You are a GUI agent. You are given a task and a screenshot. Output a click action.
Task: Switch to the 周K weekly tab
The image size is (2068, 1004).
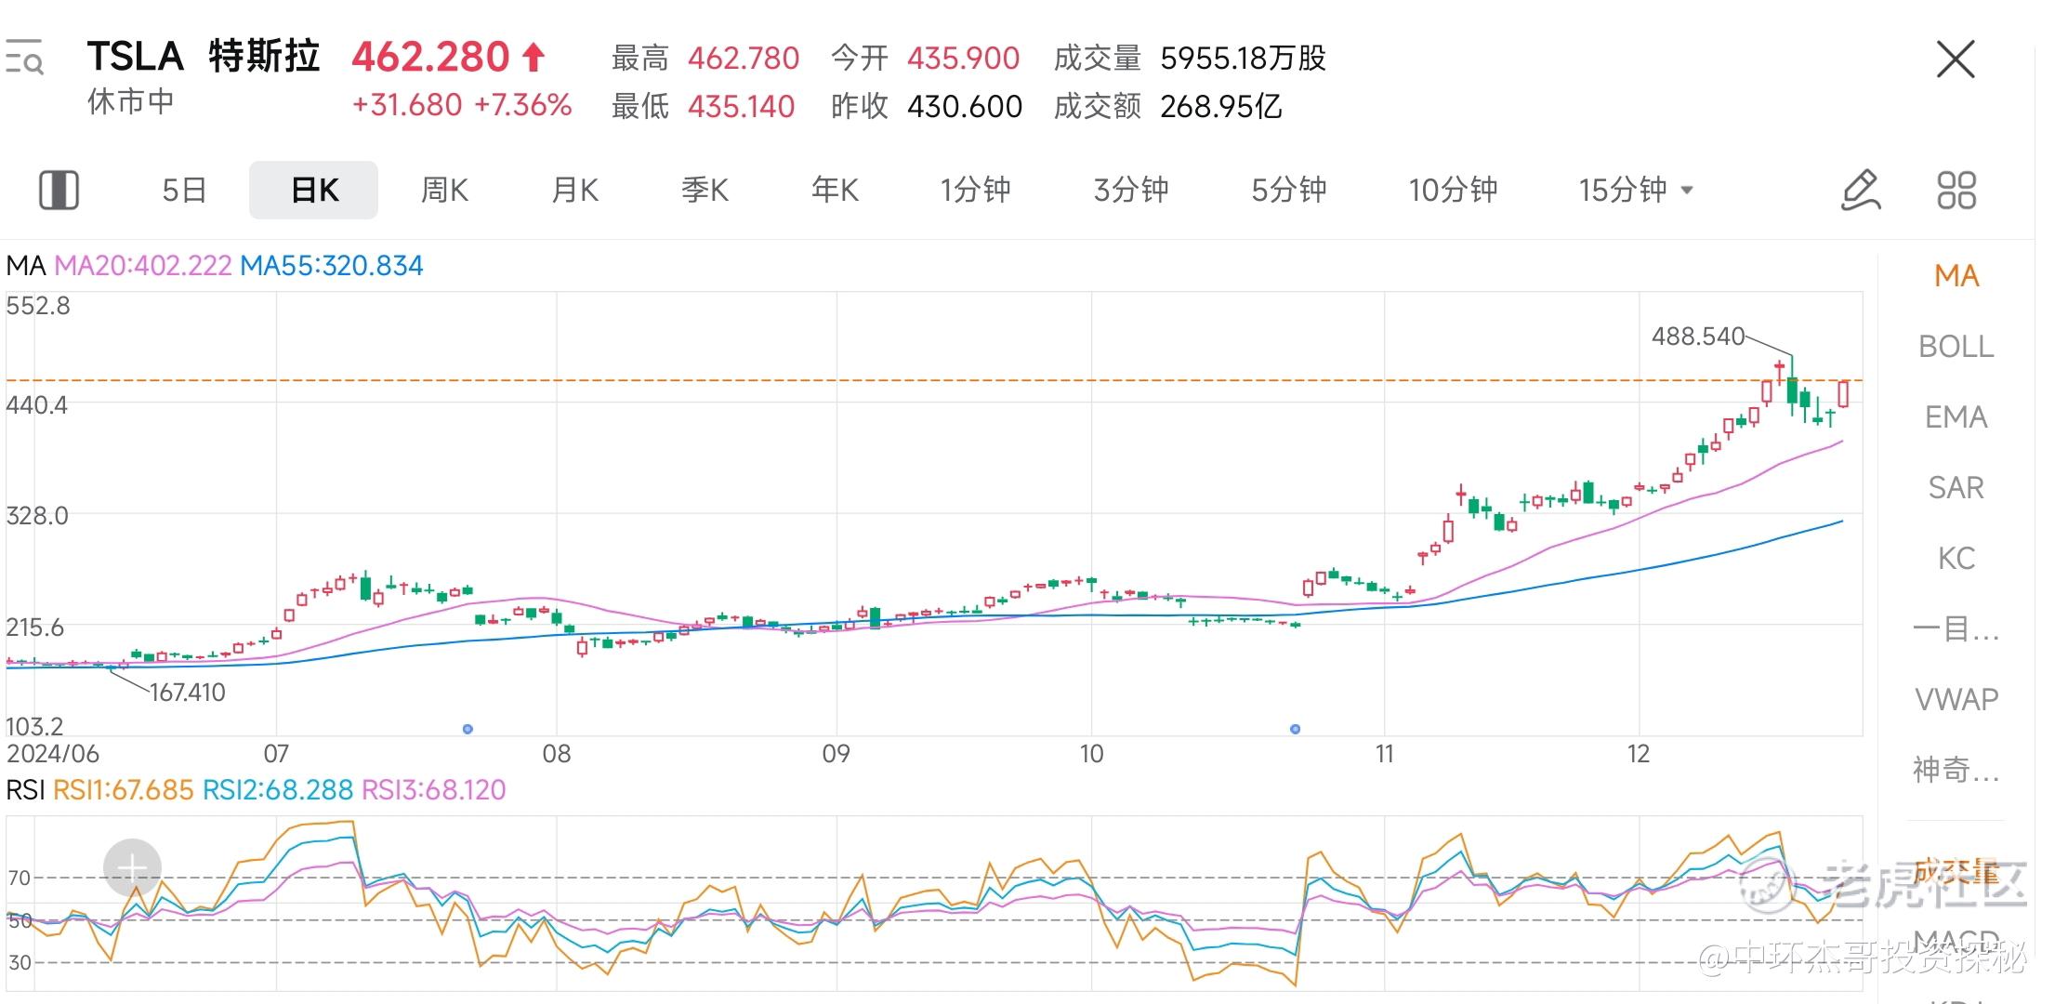444,190
